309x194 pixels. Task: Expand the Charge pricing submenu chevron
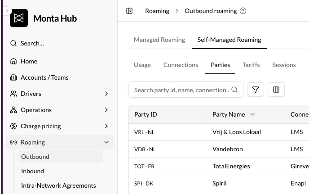pyautogui.click(x=106, y=126)
